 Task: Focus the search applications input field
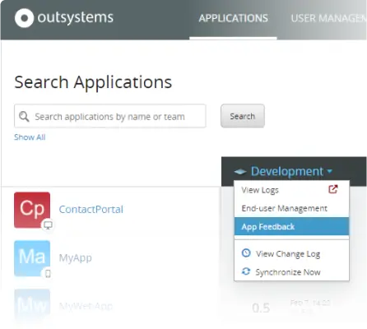(110, 116)
